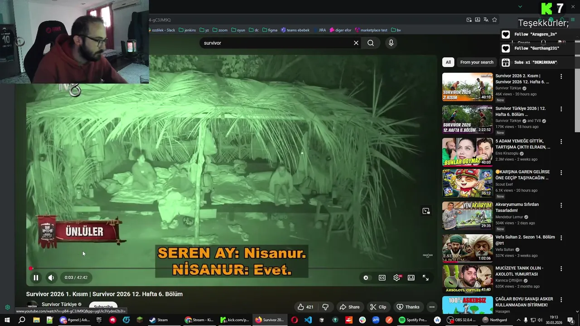Open the jenkins bookmark folder
This screenshot has height=326, width=580.
click(187, 30)
